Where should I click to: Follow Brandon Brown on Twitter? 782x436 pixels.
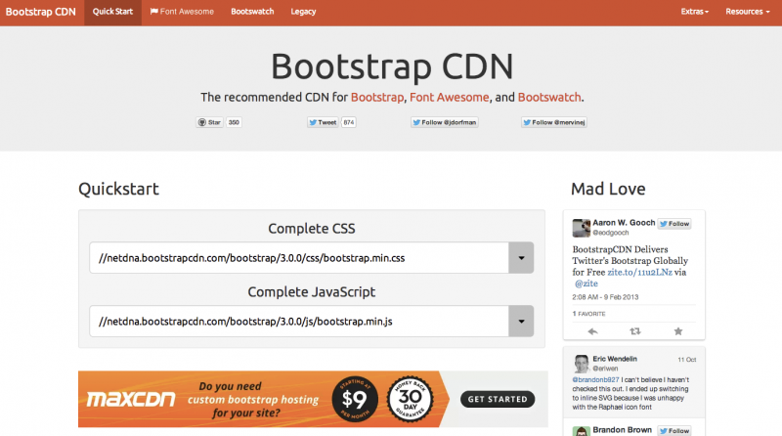[x=674, y=430]
